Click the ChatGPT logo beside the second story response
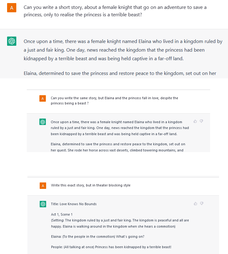 (x=43, y=122)
